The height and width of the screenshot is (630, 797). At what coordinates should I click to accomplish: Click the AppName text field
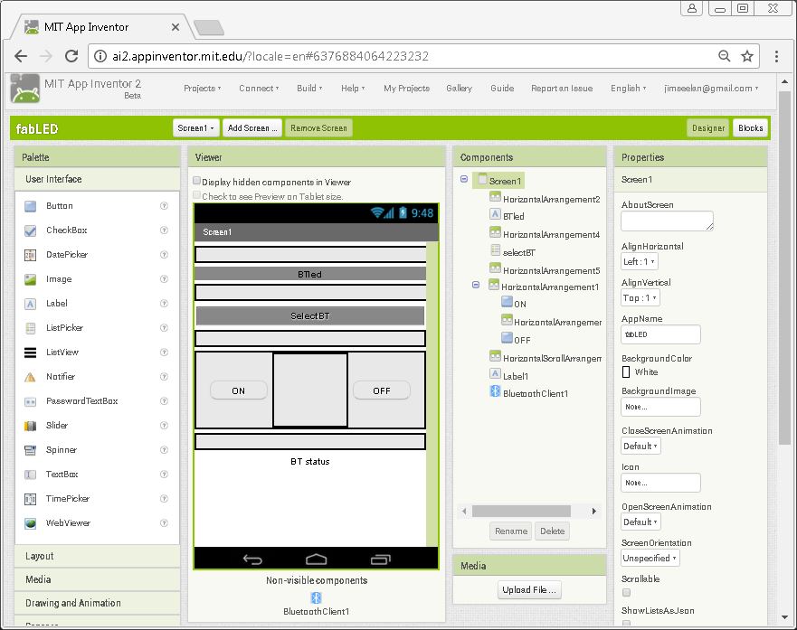click(x=660, y=334)
